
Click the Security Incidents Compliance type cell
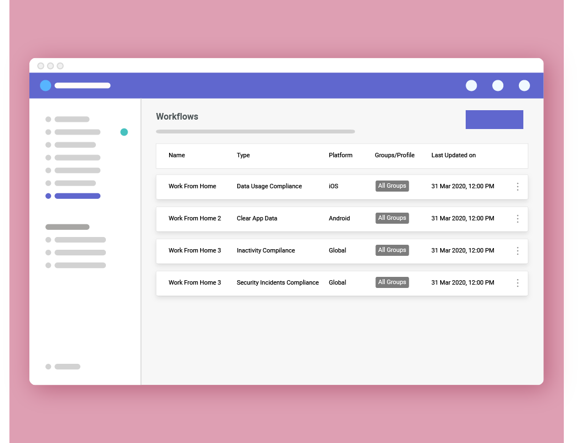[278, 283]
